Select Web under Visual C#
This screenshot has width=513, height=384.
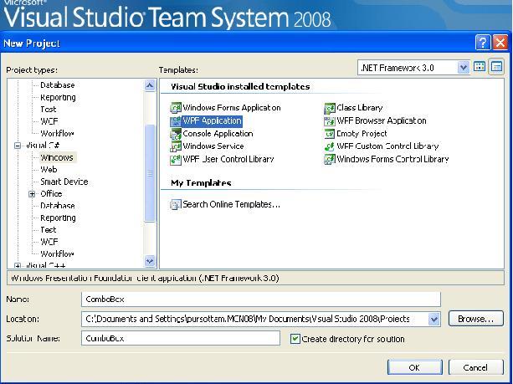[49, 170]
